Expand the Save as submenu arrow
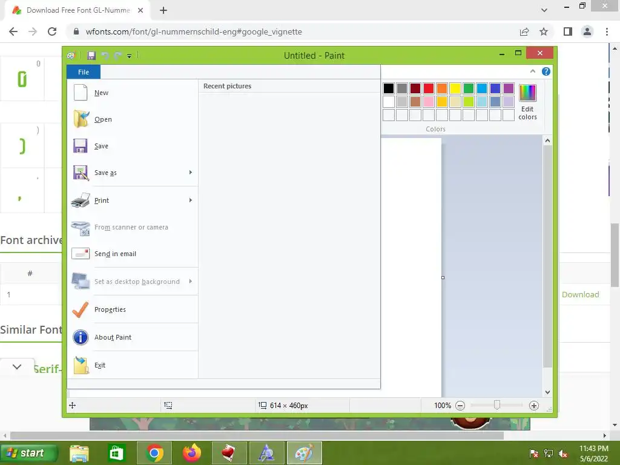The image size is (620, 465). (191, 173)
